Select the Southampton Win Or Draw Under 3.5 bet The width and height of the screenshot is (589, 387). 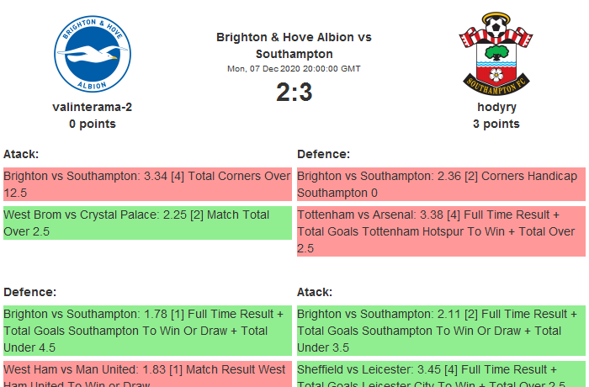coord(441,331)
